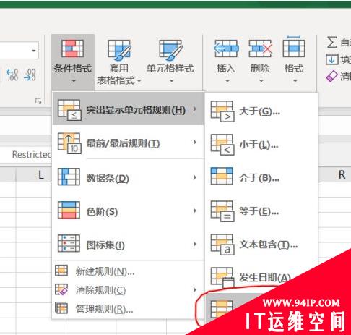Click the decrease decimal icon
Viewport: 351px width, 335px height.
30,75
